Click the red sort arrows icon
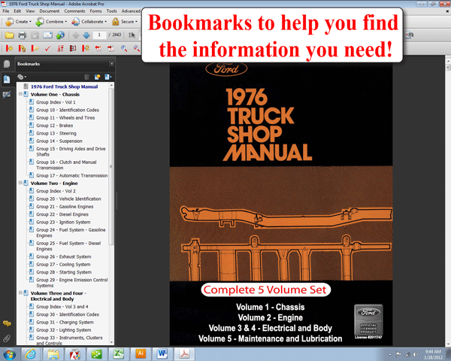 coord(60,48)
